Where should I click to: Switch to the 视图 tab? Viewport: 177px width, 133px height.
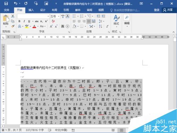click(101, 10)
